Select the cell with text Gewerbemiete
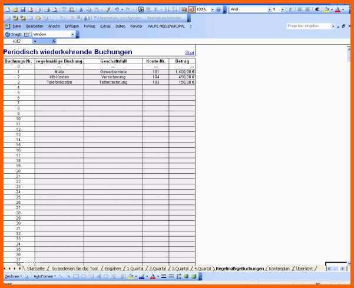Viewport: 354px width, 288px height. pos(113,72)
